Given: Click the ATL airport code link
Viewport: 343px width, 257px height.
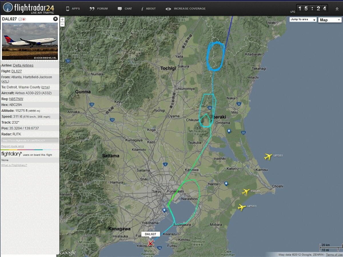Looking at the screenshot, I should point(6,82).
